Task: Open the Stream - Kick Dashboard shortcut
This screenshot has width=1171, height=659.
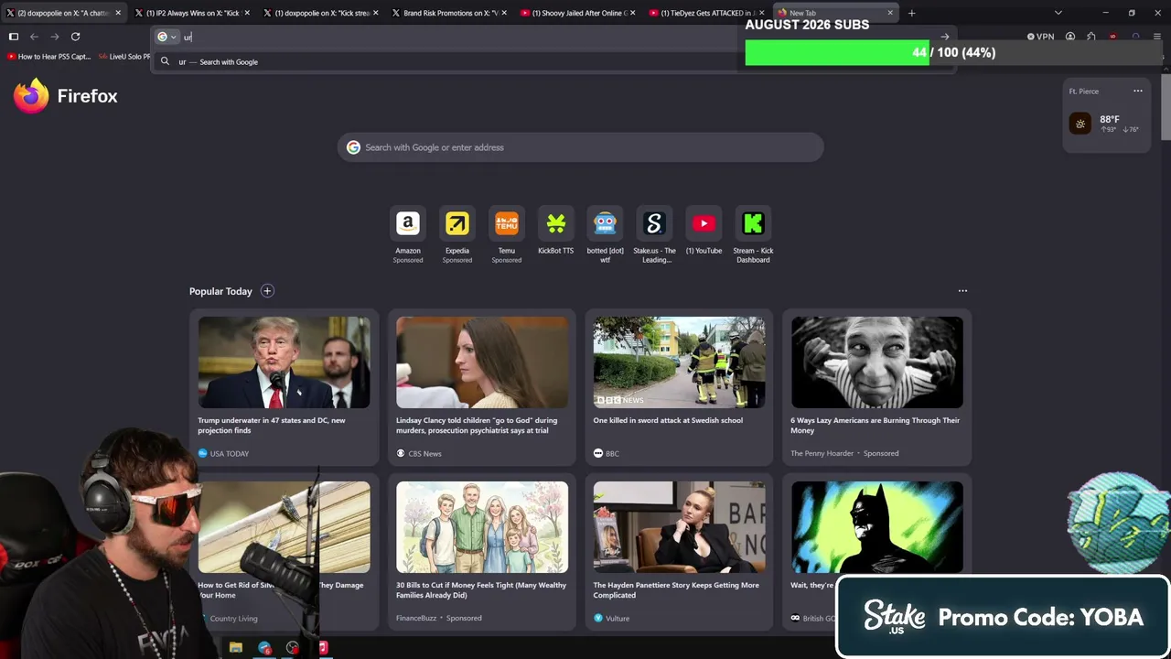Action: (753, 235)
